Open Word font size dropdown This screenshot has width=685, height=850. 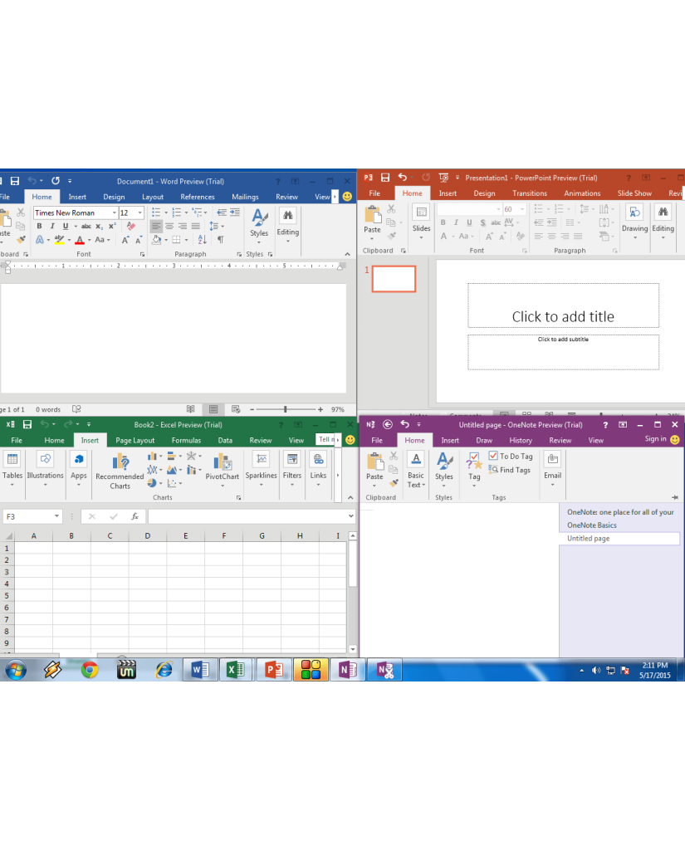coord(140,213)
